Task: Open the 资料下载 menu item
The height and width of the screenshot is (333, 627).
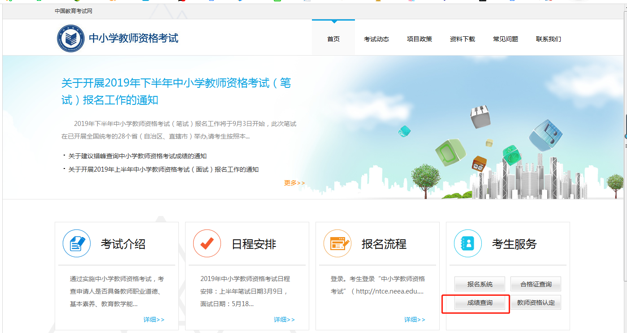Action: pos(462,39)
